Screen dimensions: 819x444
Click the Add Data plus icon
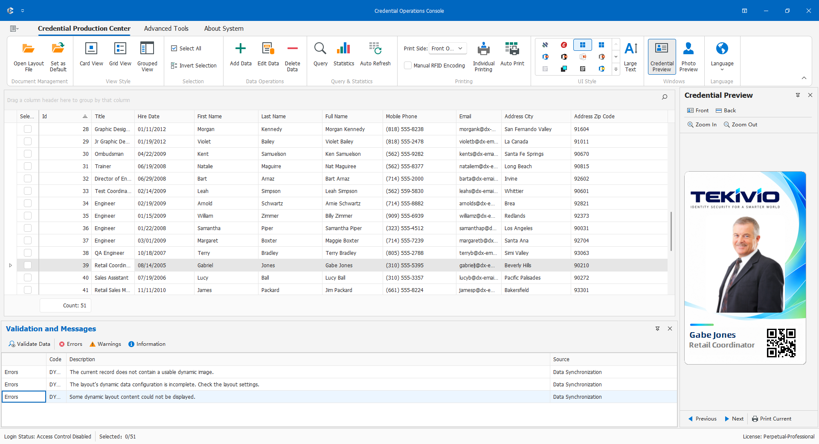241,48
